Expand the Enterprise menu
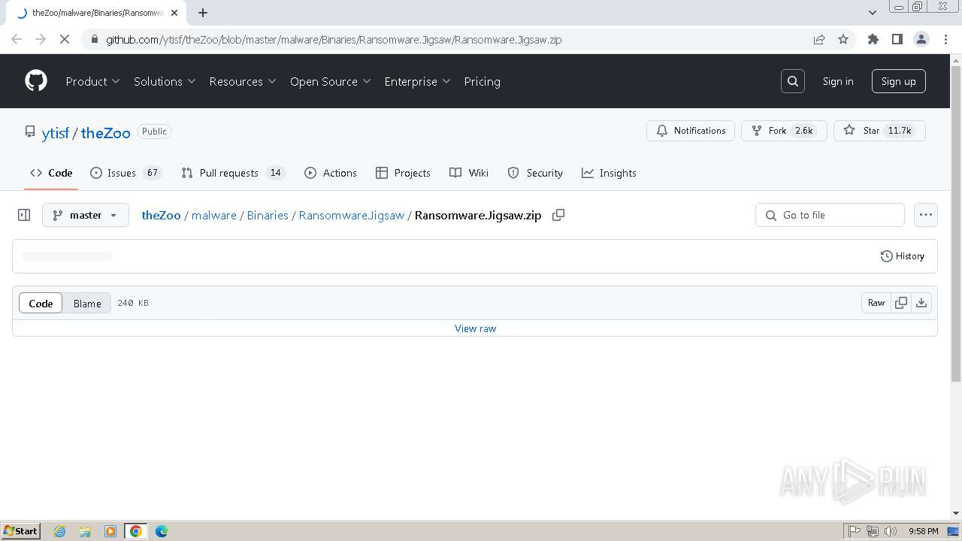This screenshot has width=962, height=541. [417, 81]
